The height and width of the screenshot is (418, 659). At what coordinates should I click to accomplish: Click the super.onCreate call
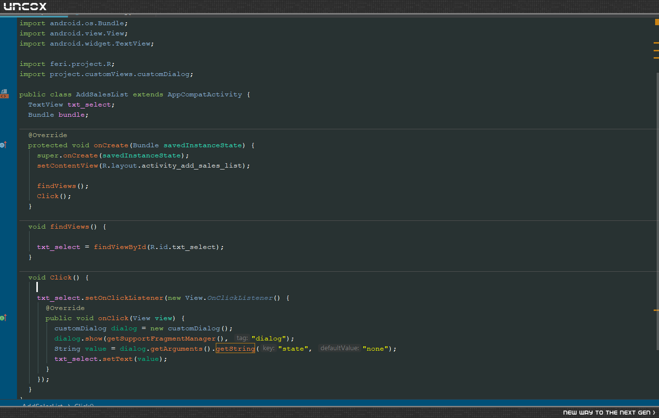(113, 155)
